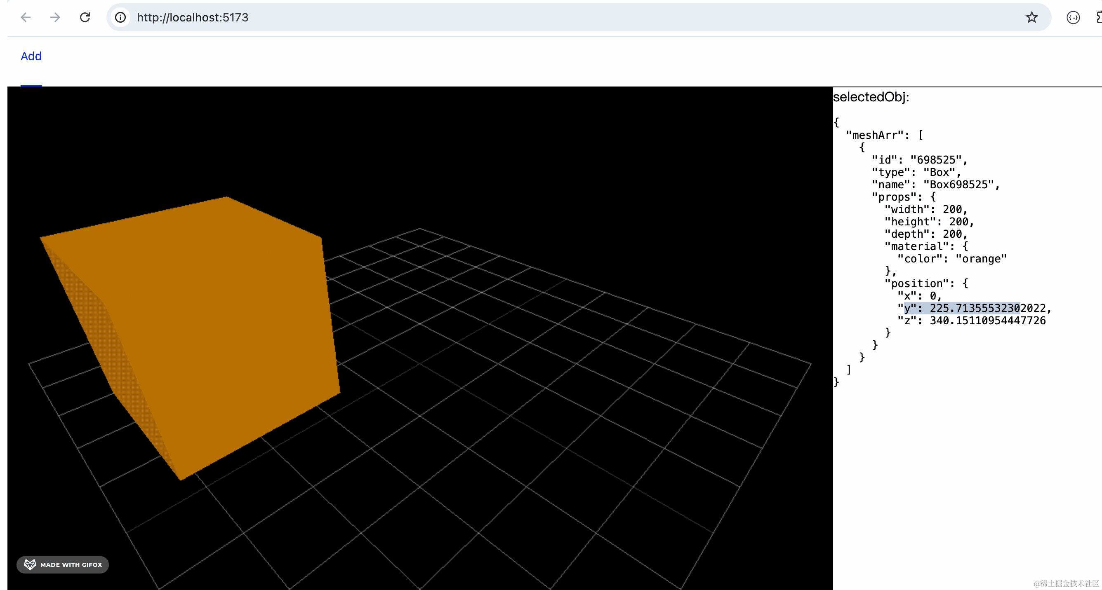Click the "meshArr": [ line
The width and height of the screenshot is (1102, 590).
coord(884,135)
